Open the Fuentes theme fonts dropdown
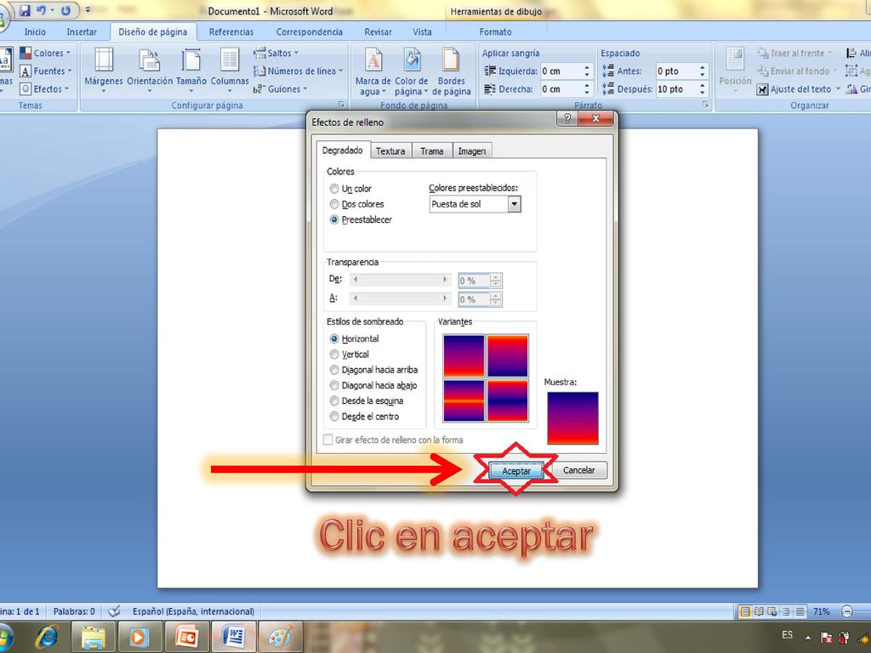The image size is (871, 653). [x=46, y=71]
